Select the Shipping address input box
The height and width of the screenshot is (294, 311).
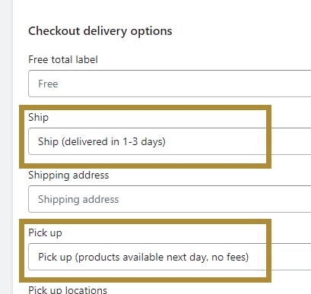(170, 199)
